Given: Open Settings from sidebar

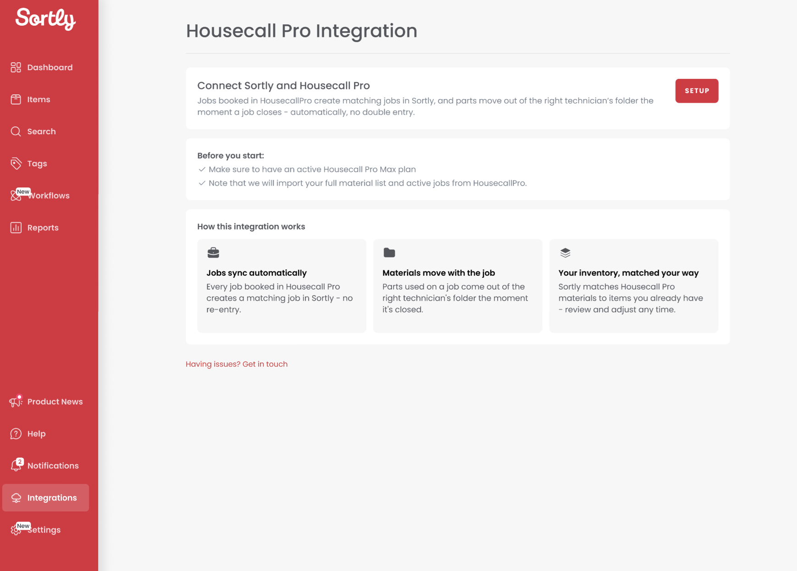Looking at the screenshot, I should 45,530.
